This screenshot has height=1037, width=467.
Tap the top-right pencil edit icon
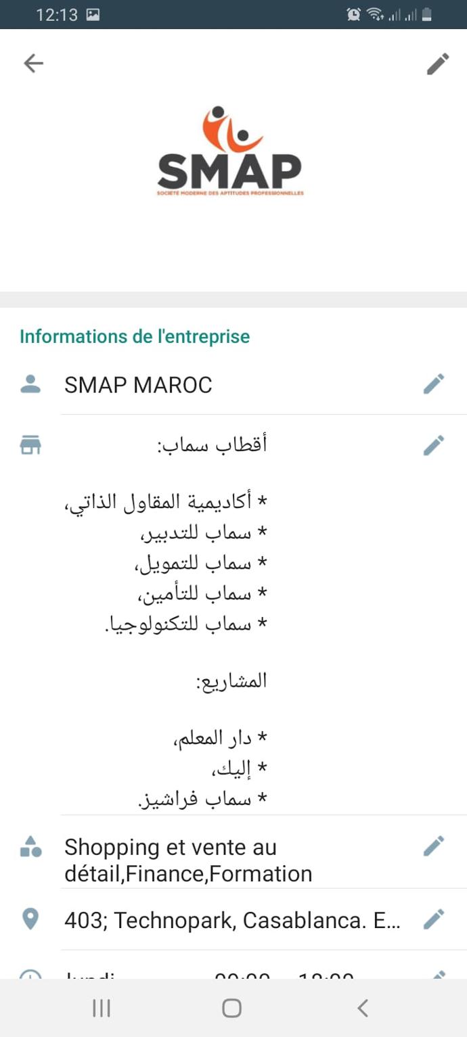437,64
